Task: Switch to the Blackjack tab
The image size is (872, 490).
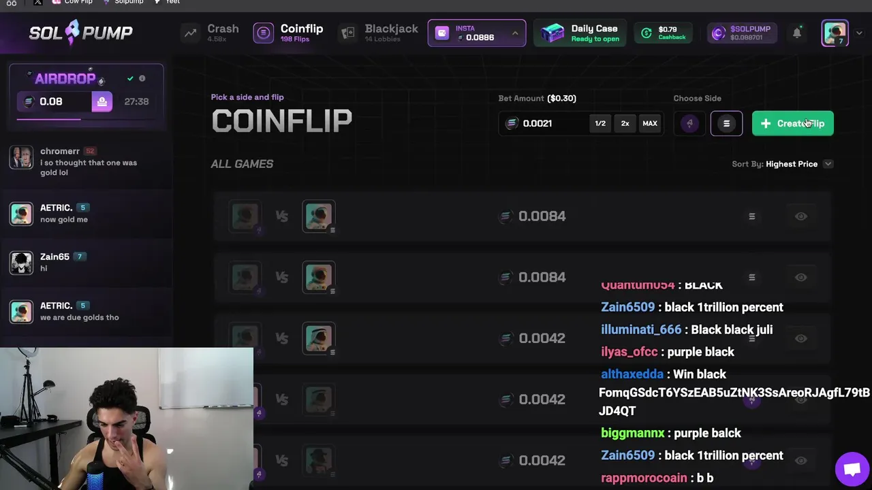Action: coord(379,33)
